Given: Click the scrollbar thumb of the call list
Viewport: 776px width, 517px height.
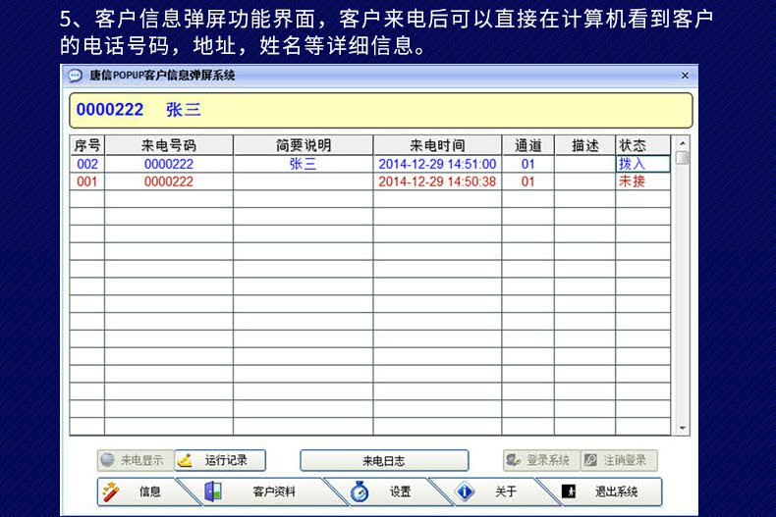Looking at the screenshot, I should (683, 157).
